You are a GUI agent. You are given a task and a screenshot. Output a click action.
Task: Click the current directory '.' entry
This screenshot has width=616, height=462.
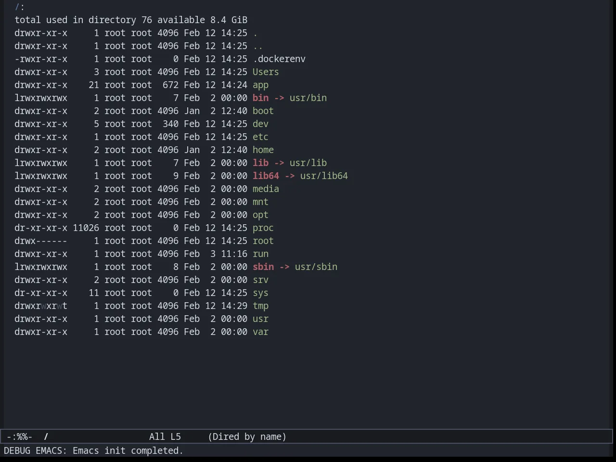coord(255,33)
